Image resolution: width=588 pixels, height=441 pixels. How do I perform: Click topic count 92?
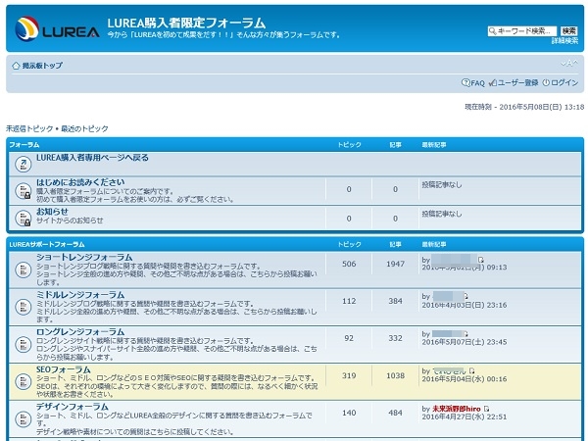349,338
